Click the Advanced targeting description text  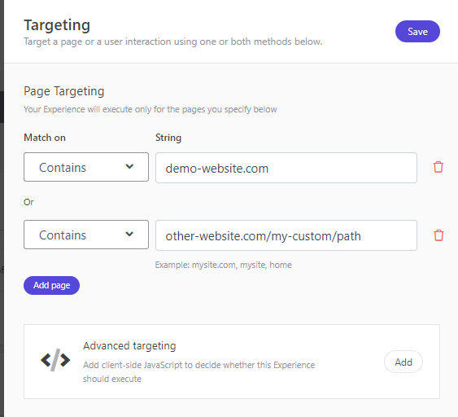(x=199, y=372)
